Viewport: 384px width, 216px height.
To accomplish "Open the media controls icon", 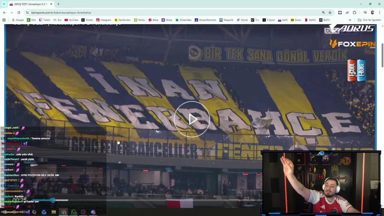I will tap(365, 13).
